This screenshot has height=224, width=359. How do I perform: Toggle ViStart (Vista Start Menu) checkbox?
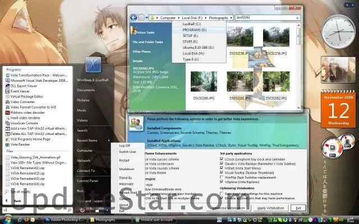[x=222, y=168]
